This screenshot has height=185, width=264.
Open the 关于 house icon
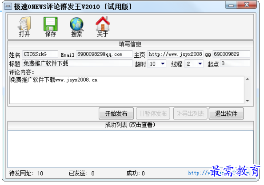tap(103, 27)
